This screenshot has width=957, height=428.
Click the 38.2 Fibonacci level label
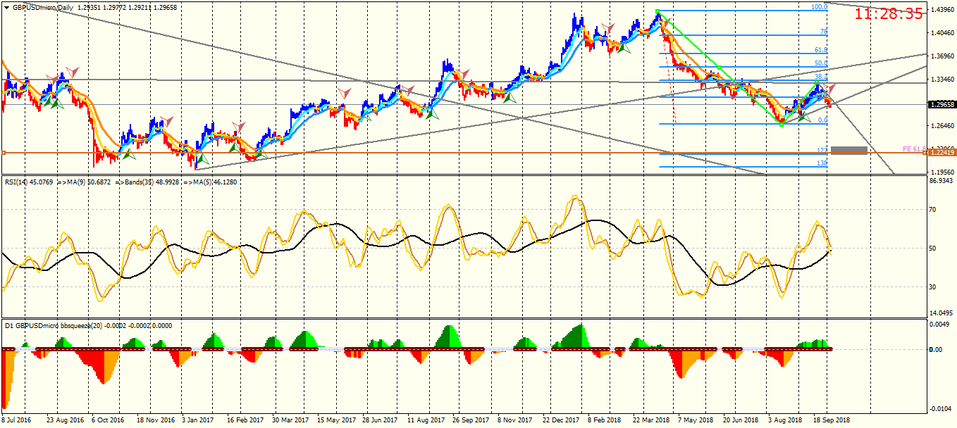(820, 77)
